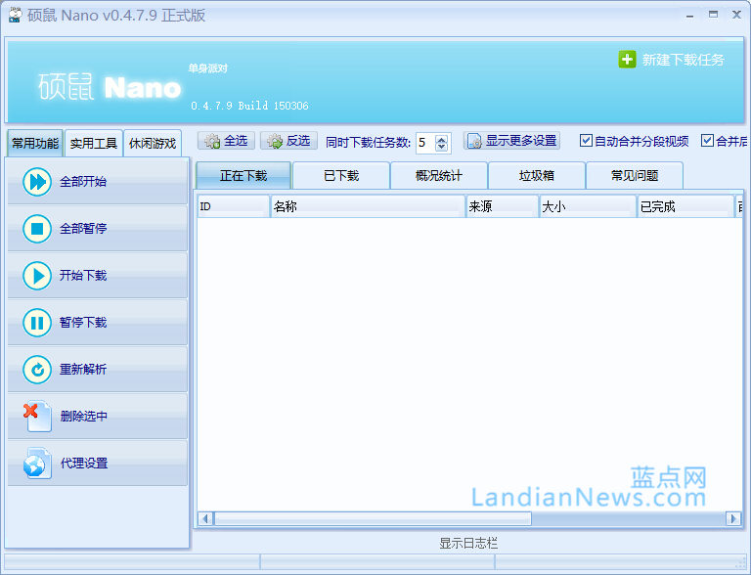Click the download task count field
The width and height of the screenshot is (751, 575).
[425, 143]
